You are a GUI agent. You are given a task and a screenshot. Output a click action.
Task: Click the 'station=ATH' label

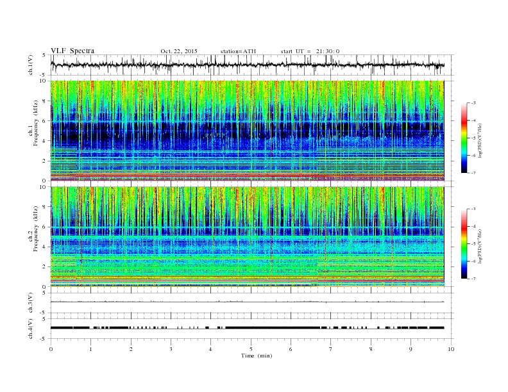238,51
